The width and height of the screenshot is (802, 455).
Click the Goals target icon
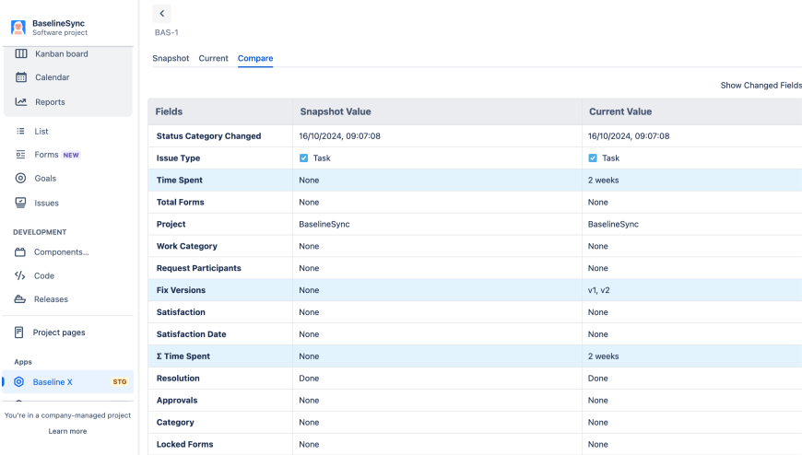20,179
